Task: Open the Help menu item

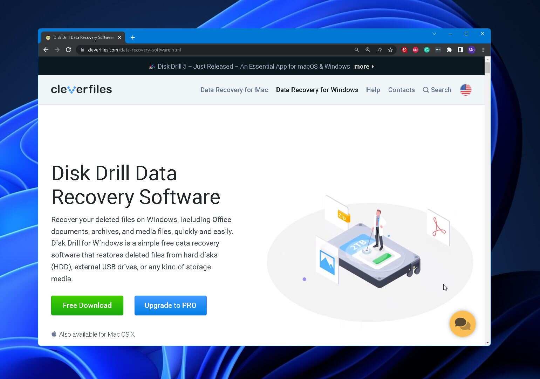Action: [x=373, y=90]
